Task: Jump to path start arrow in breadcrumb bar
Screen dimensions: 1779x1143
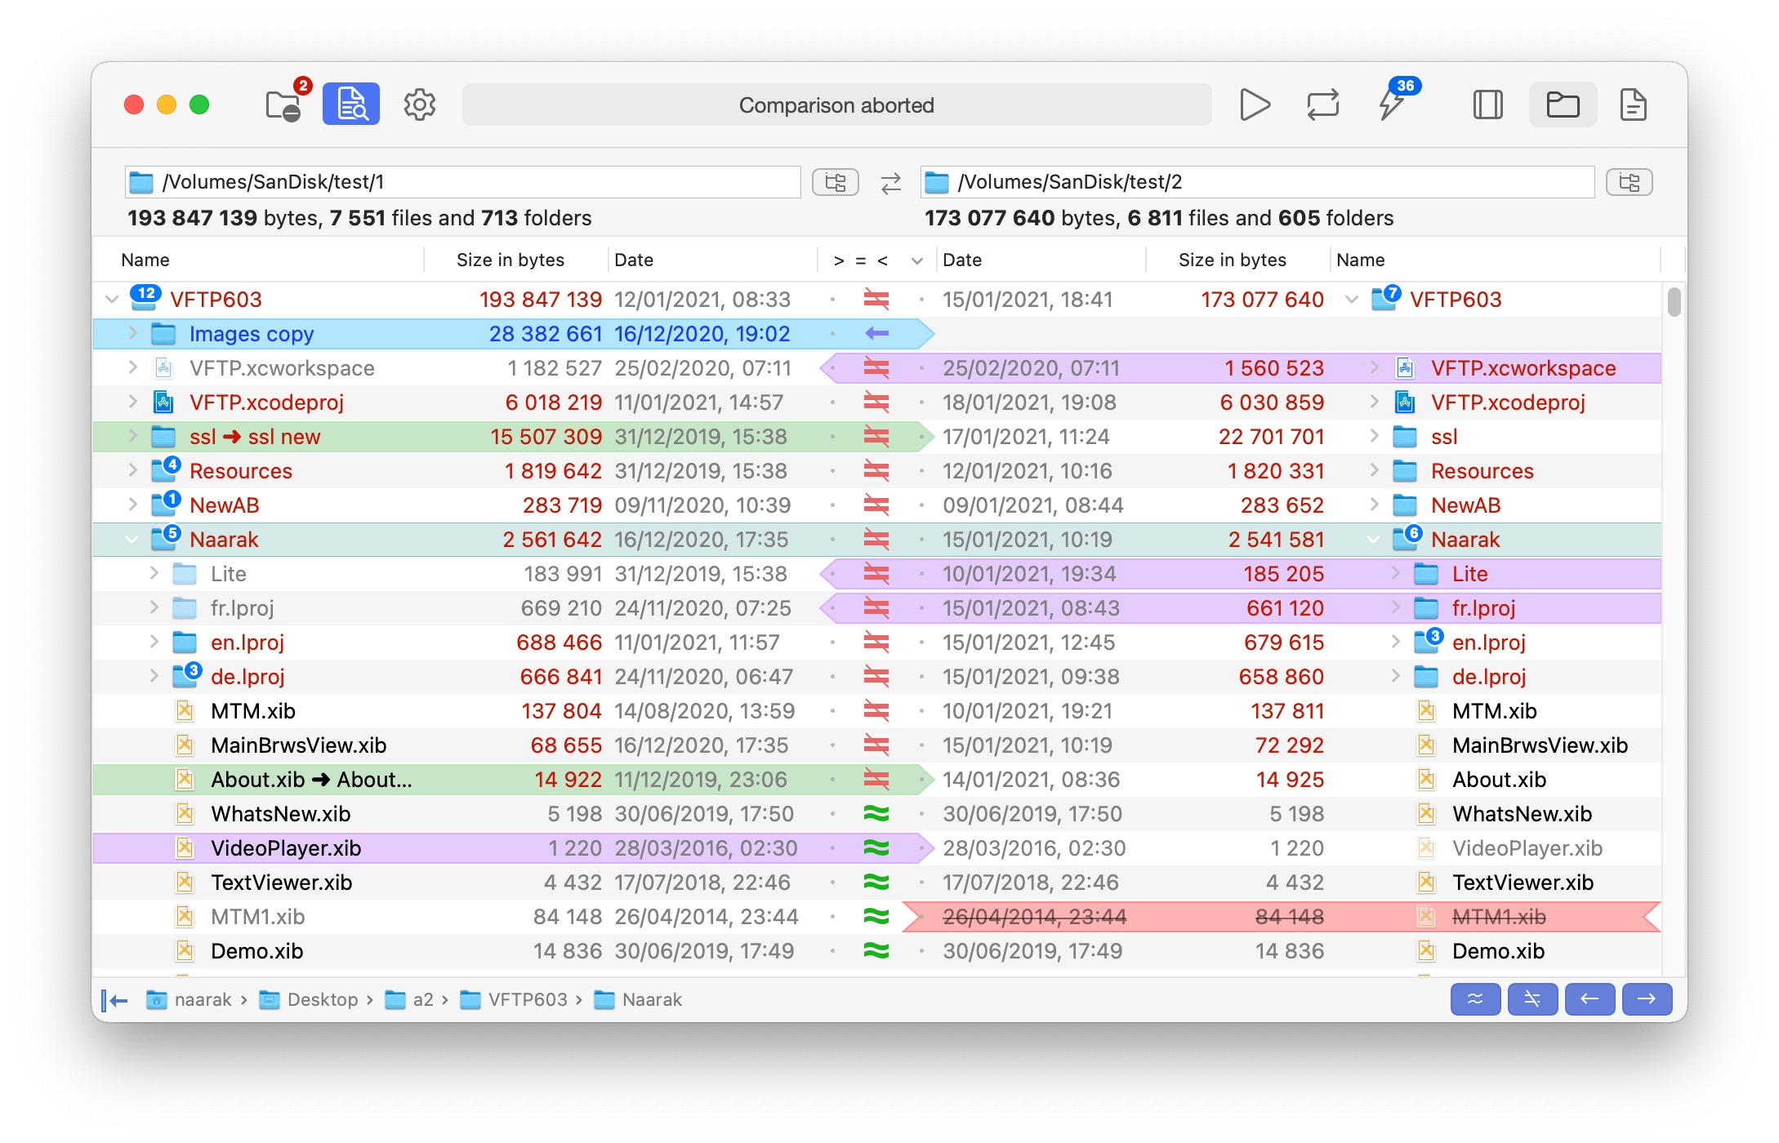Action: pos(115,1000)
